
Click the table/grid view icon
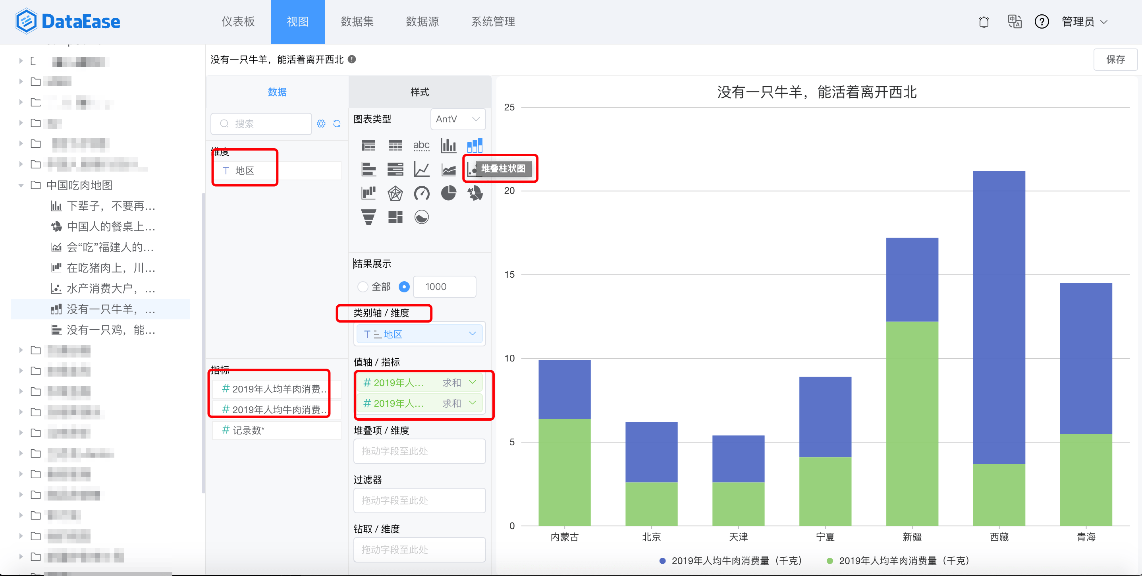pos(394,145)
